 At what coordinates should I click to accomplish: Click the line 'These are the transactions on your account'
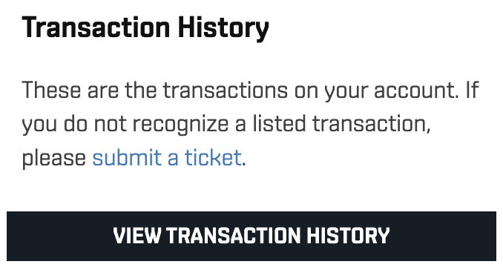(x=240, y=90)
